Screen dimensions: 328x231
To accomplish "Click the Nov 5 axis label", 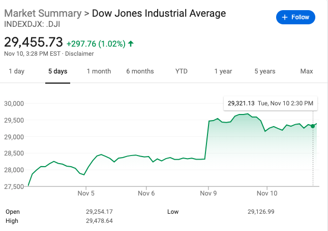I will [x=86, y=193].
